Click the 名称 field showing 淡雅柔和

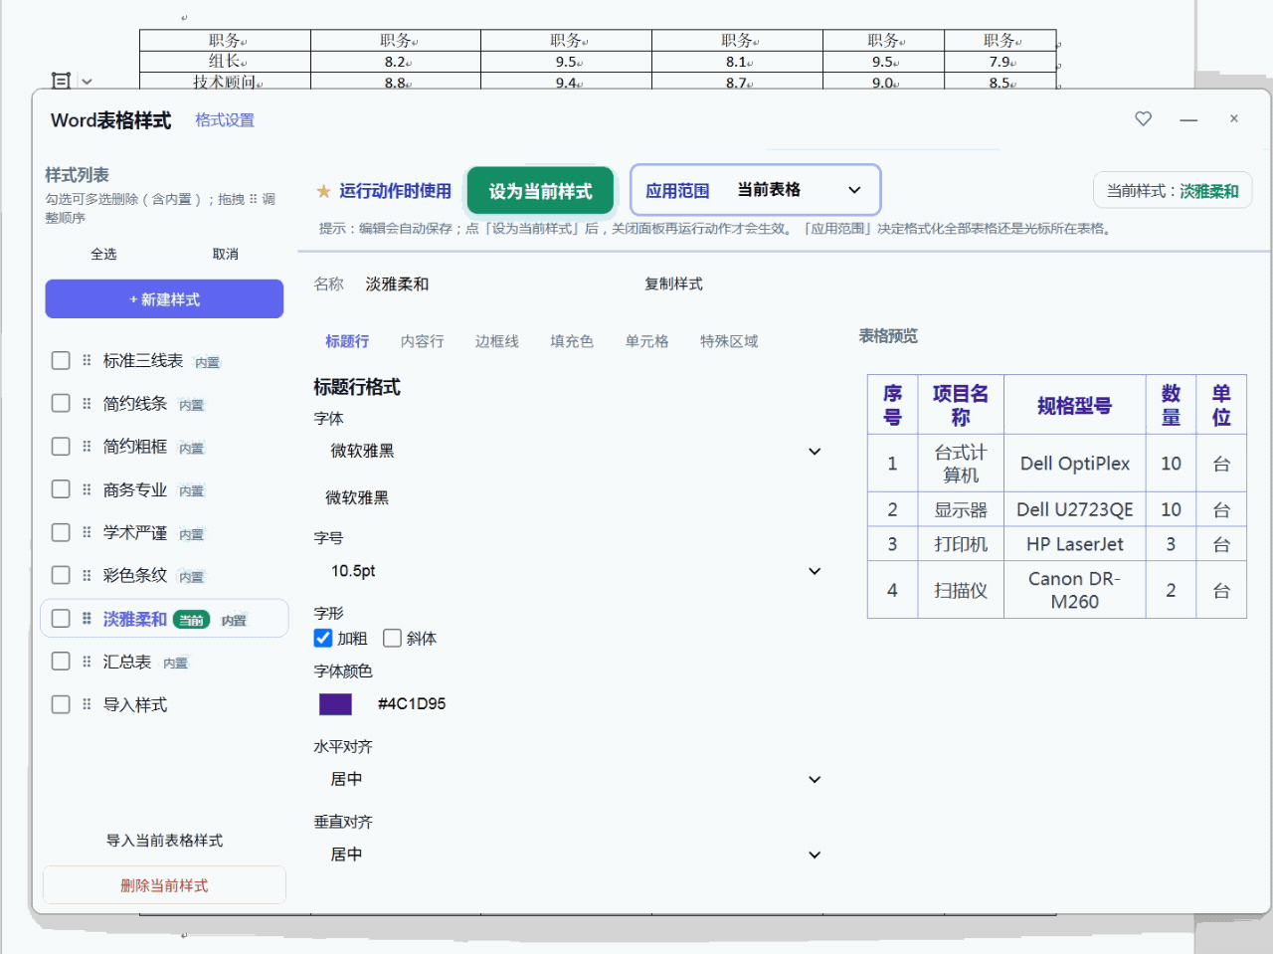(x=398, y=284)
